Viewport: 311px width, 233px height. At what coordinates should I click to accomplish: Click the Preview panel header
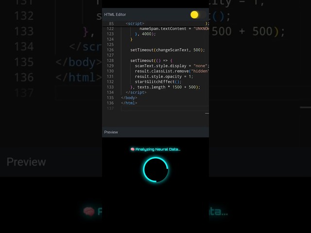155,132
